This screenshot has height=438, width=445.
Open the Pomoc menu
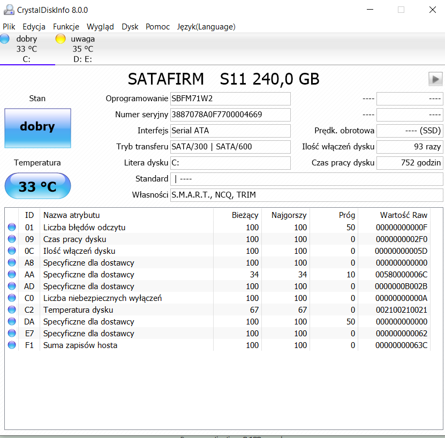point(157,27)
